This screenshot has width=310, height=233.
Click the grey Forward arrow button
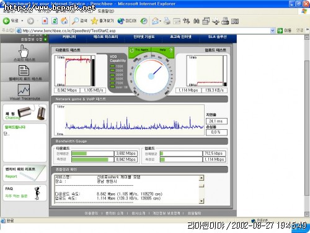click(x=30, y=21)
